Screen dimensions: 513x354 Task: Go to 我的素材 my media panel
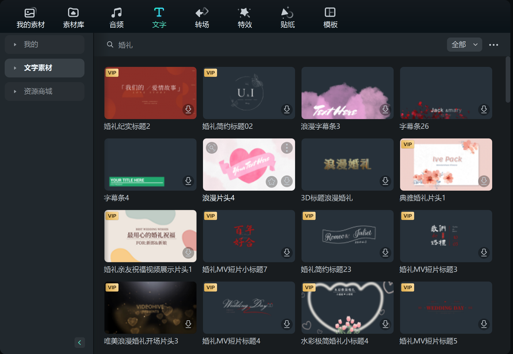(x=30, y=17)
